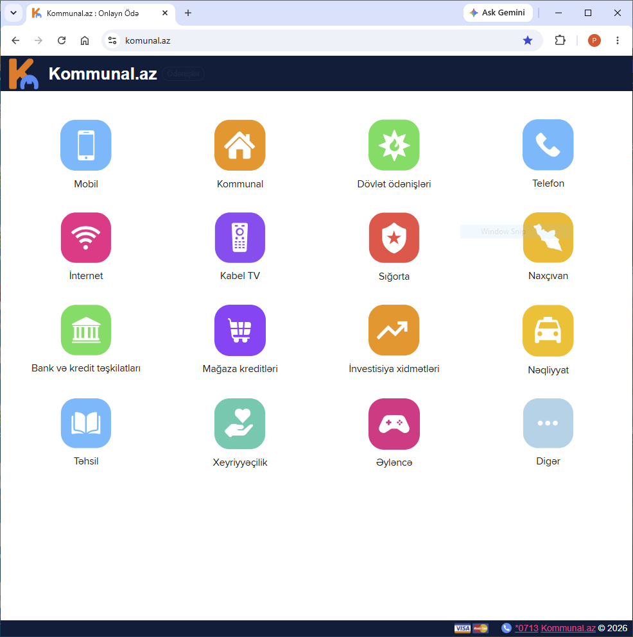Toggle the bookmark star for this page

click(527, 40)
